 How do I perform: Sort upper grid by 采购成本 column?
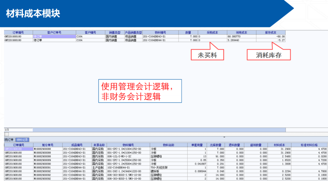[x=212, y=33]
